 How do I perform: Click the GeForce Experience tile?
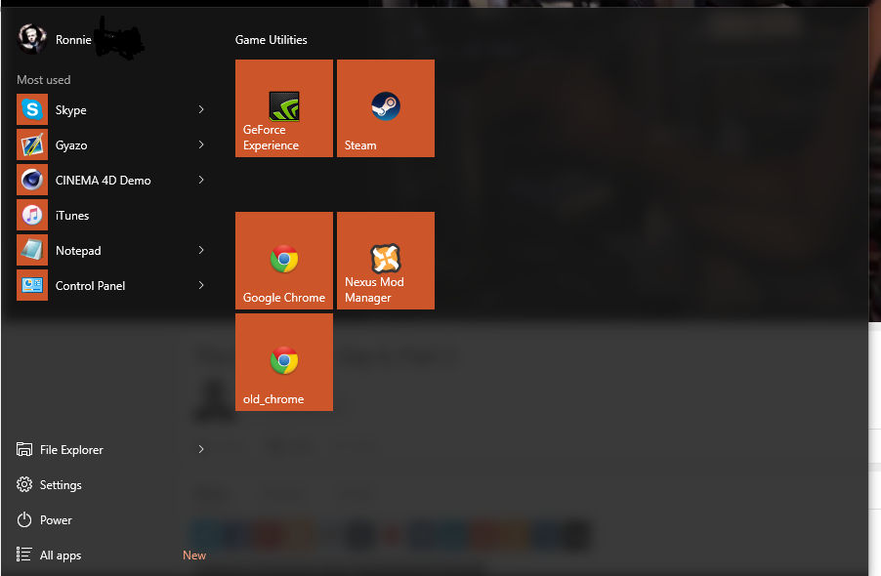pos(284,108)
